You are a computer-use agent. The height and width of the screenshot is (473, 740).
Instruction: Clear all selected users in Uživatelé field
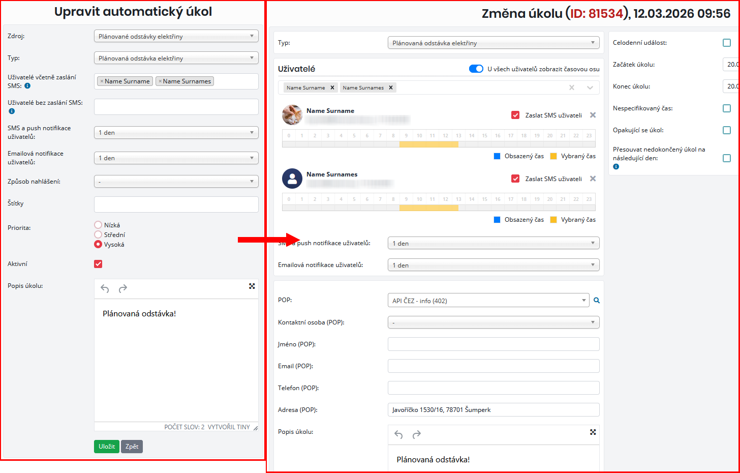coord(572,87)
